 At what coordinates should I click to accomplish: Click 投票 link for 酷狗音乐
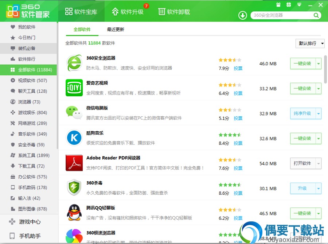point(238,143)
